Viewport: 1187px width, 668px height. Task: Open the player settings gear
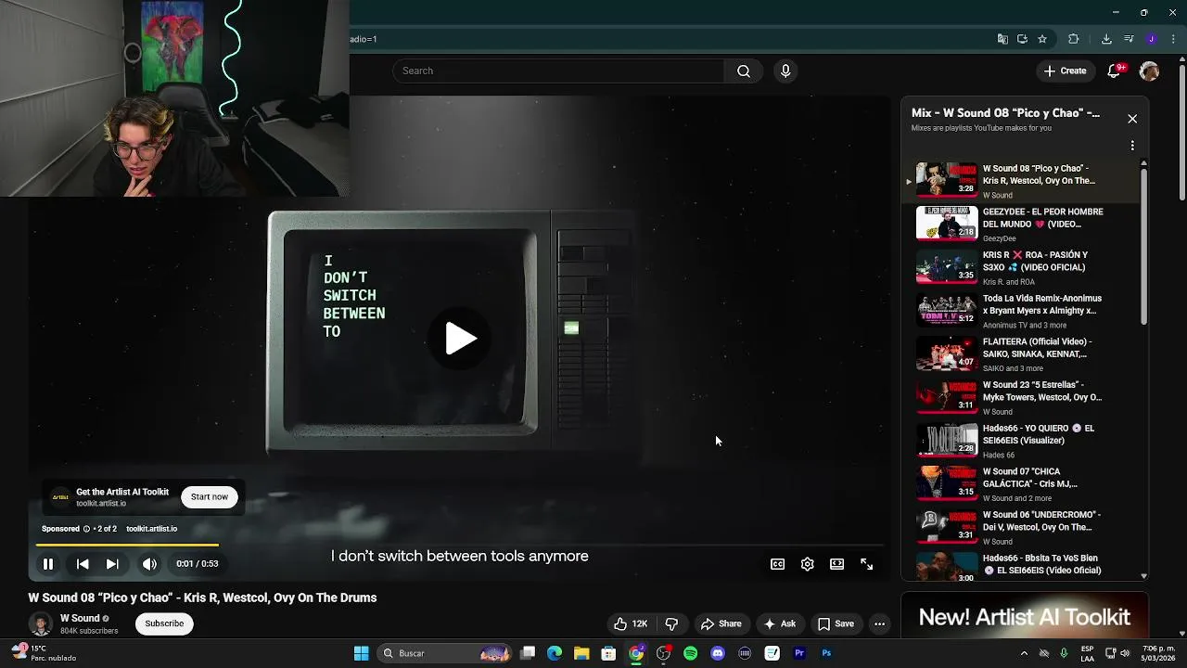point(808,564)
